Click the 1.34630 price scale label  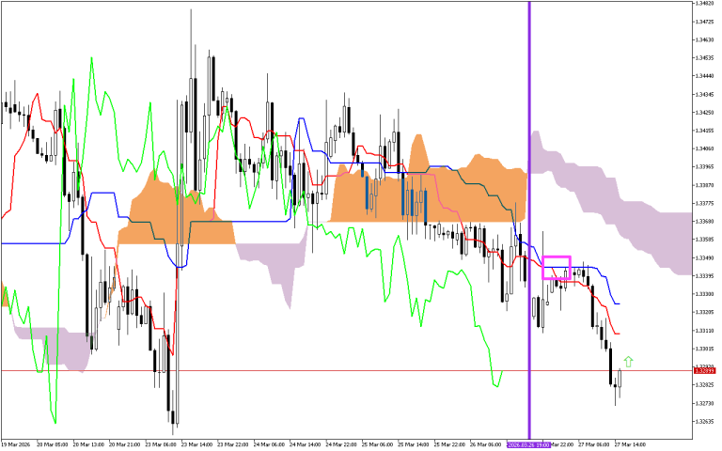pos(704,40)
